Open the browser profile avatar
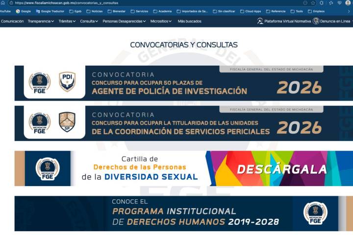353x235 pixels. (348, 3)
